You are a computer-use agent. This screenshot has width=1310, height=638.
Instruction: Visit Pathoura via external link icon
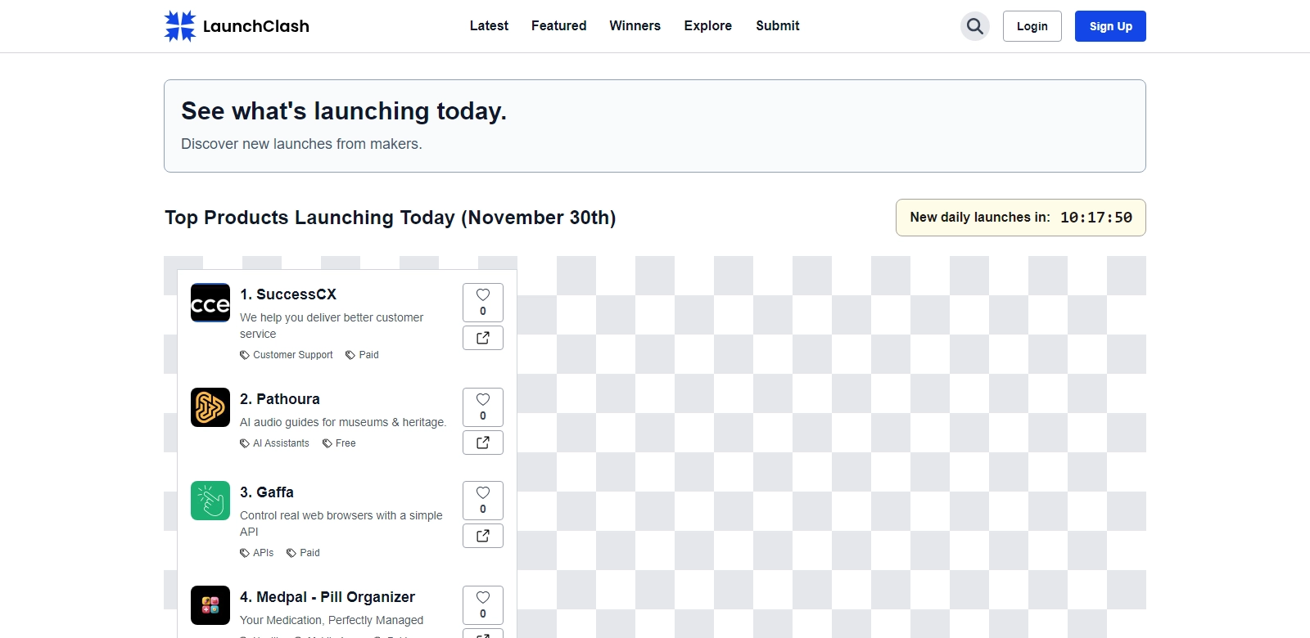pos(483,443)
